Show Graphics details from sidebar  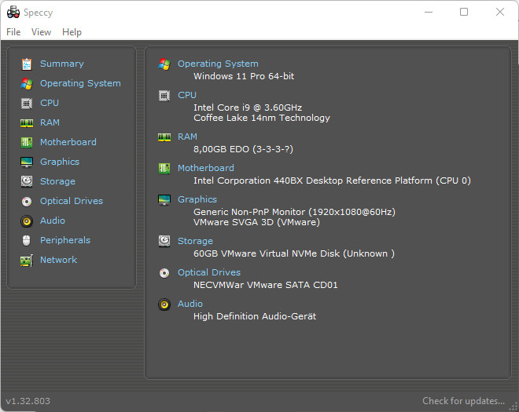coord(60,162)
